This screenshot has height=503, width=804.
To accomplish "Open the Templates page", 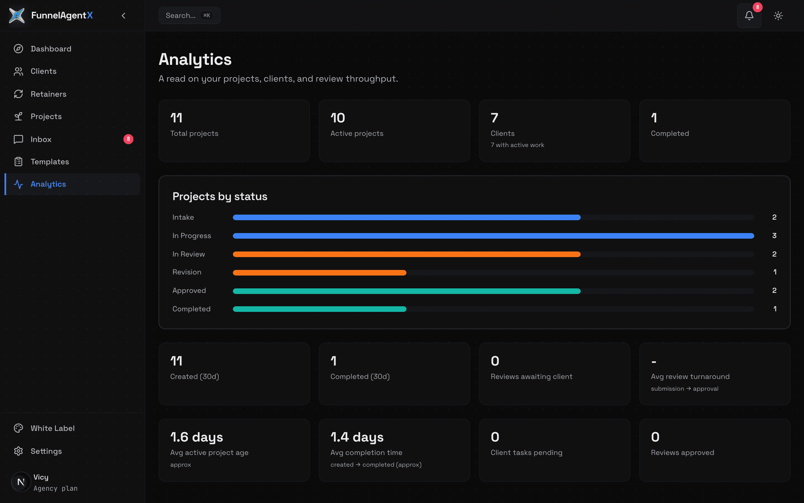I will tap(72, 162).
